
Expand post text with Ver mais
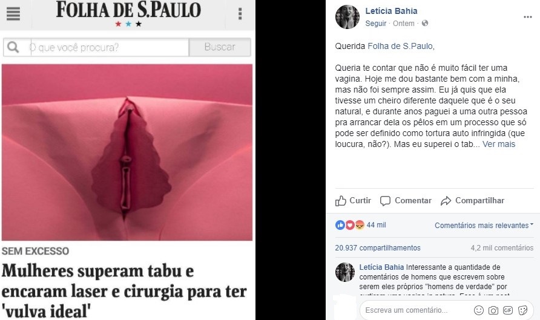click(x=499, y=144)
